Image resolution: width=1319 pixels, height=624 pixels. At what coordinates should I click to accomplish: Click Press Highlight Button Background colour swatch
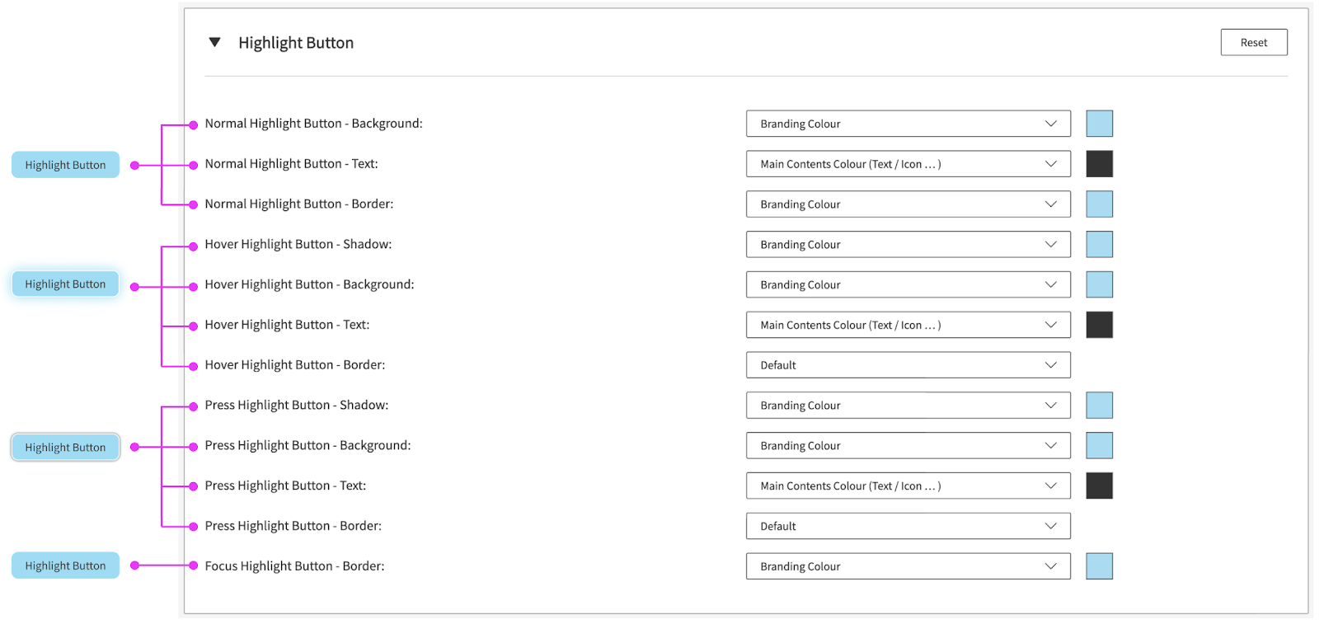pyautogui.click(x=1099, y=446)
